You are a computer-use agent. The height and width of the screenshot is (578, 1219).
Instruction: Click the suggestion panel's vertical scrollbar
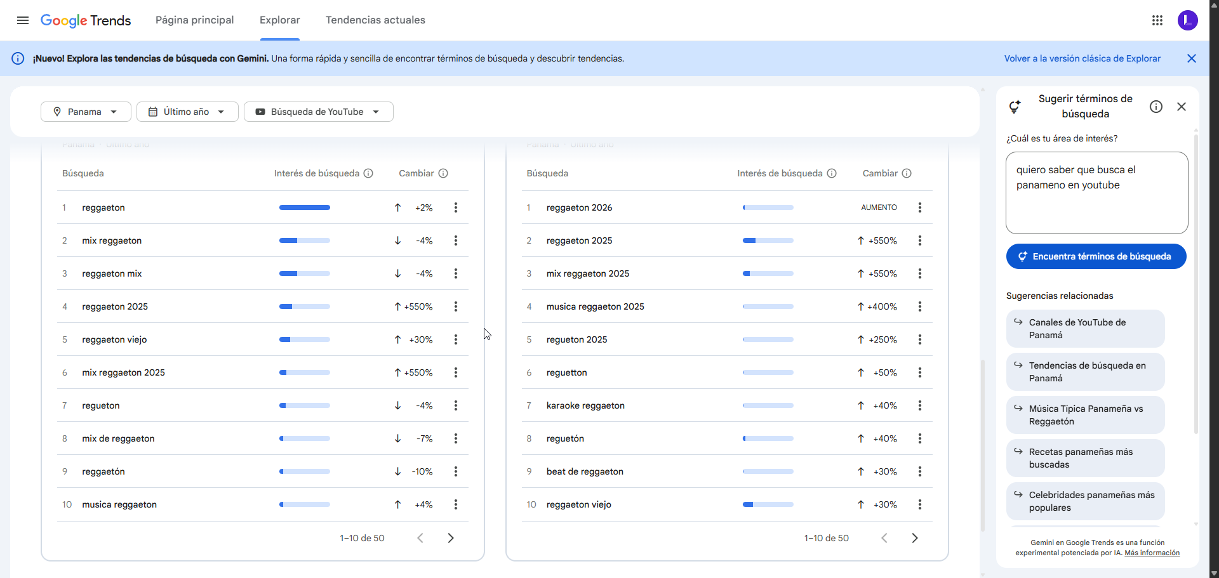[1196, 284]
